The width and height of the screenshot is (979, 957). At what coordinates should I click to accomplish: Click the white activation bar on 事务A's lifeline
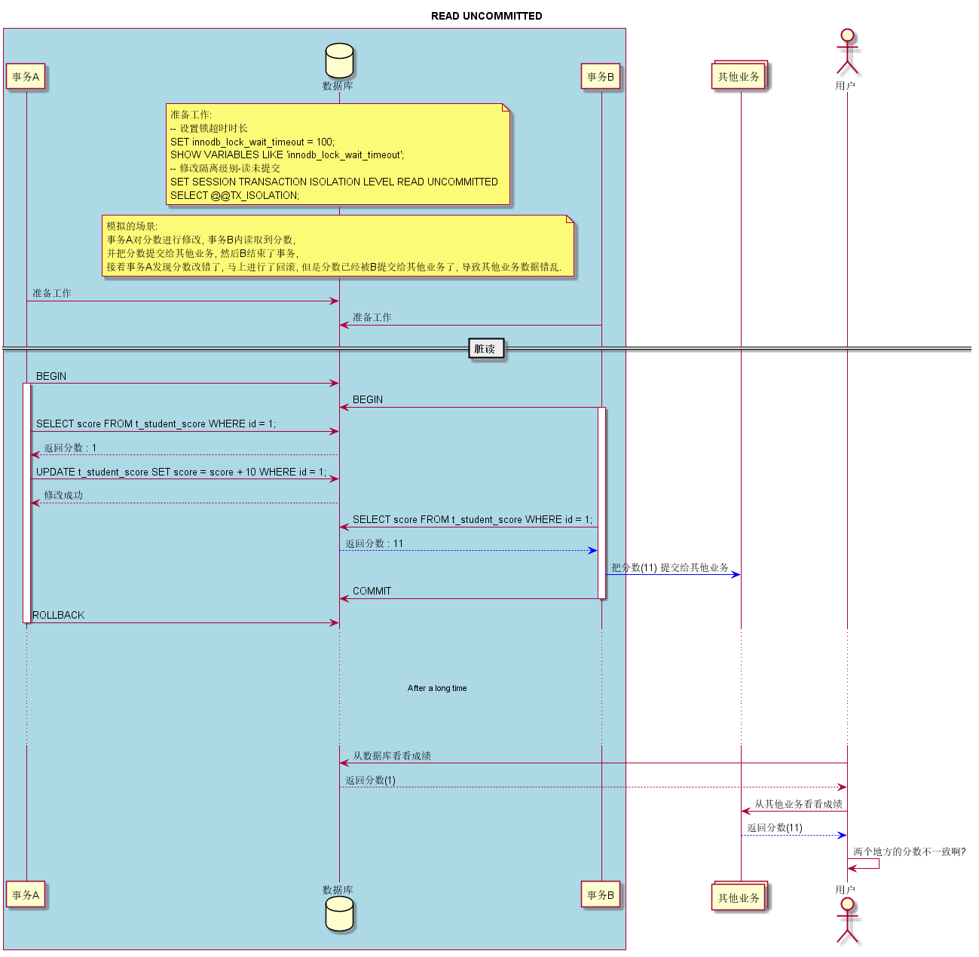pos(27,503)
